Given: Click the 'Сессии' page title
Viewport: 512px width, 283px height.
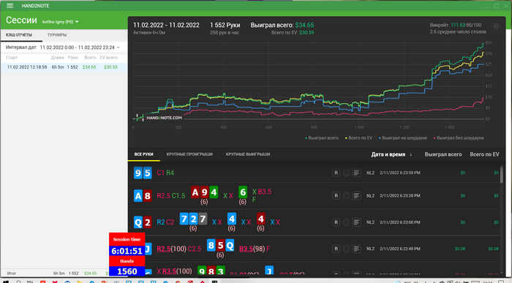Looking at the screenshot, I should (x=21, y=20).
